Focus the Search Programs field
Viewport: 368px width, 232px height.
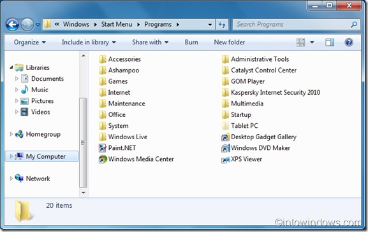[x=296, y=25]
